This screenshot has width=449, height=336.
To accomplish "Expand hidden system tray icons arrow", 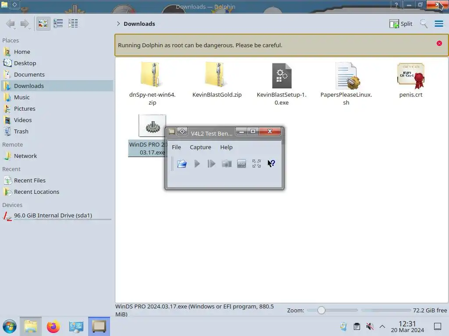I will coord(382,326).
